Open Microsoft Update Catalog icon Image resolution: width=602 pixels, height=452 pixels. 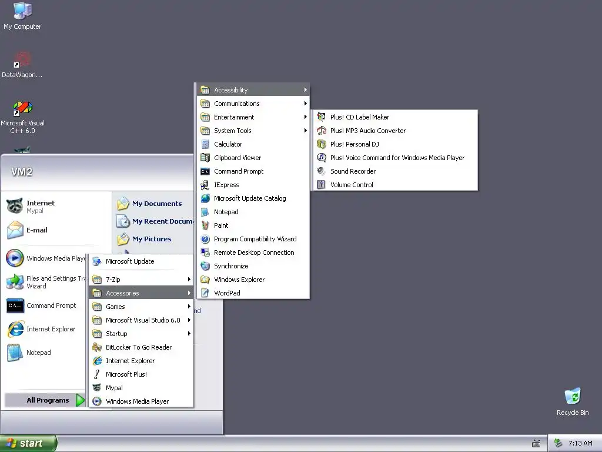click(x=205, y=198)
